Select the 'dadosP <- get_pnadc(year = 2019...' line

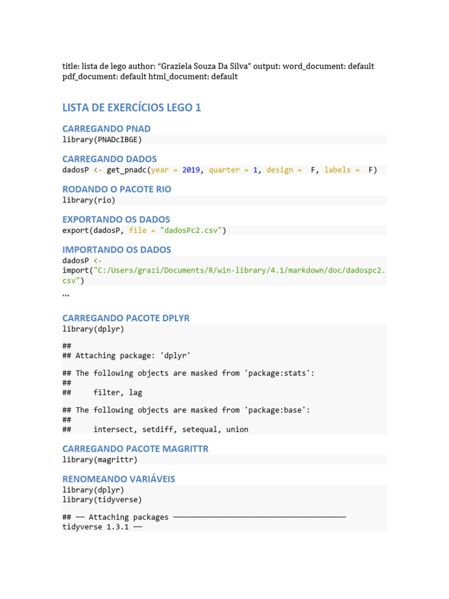point(220,170)
